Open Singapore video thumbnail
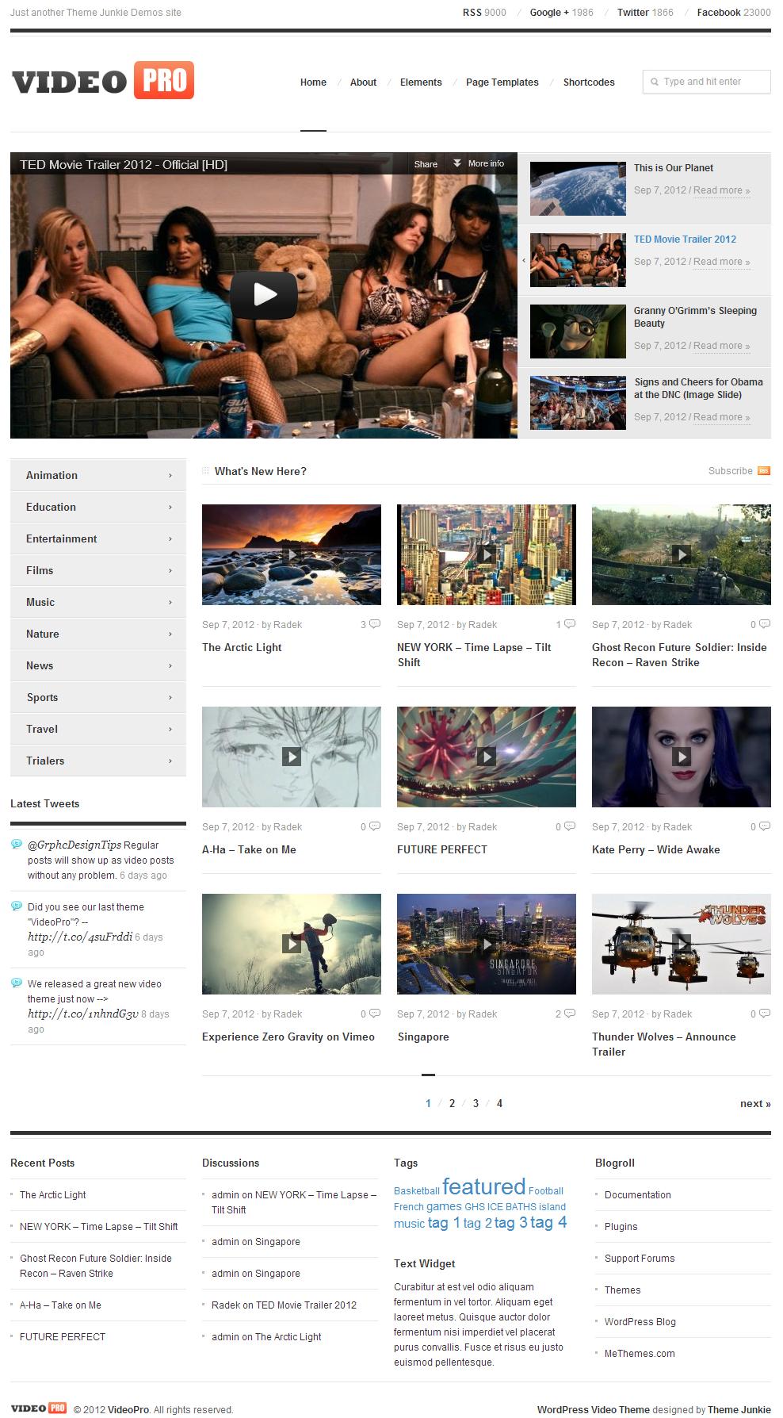 tap(487, 944)
